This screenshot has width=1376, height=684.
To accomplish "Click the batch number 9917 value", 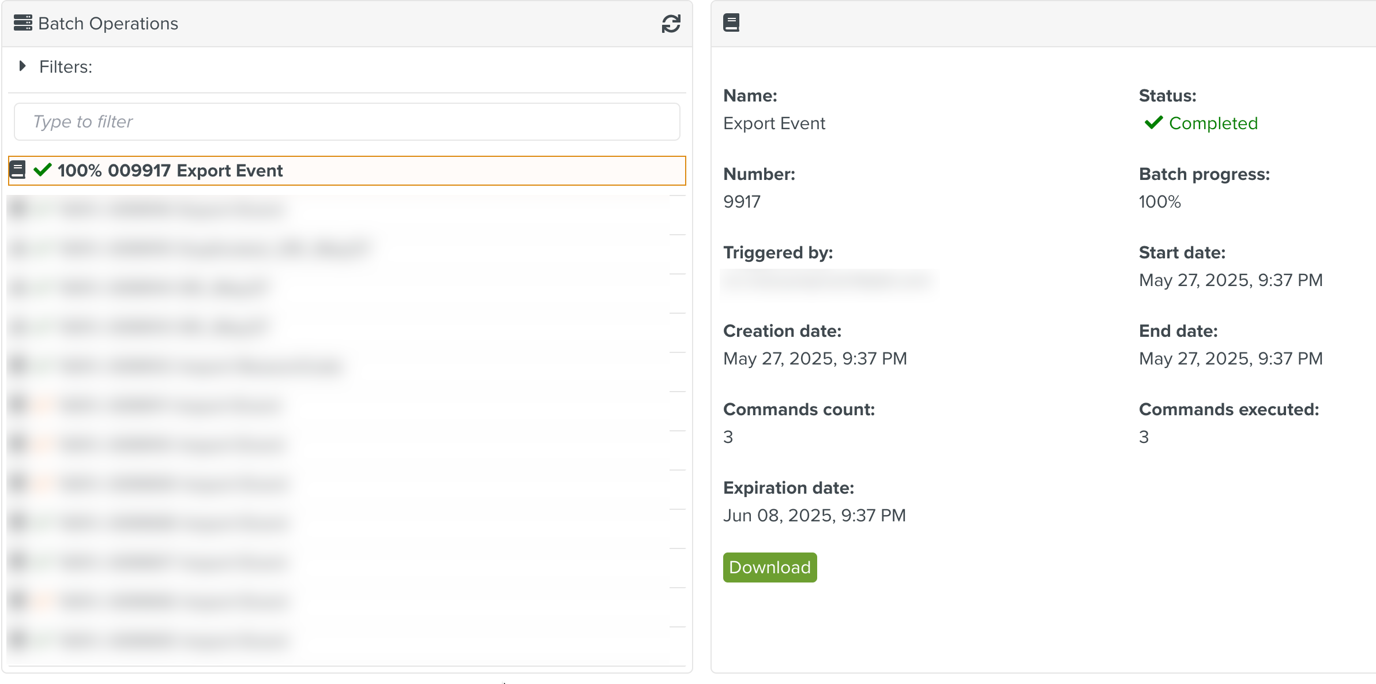I will (x=742, y=202).
